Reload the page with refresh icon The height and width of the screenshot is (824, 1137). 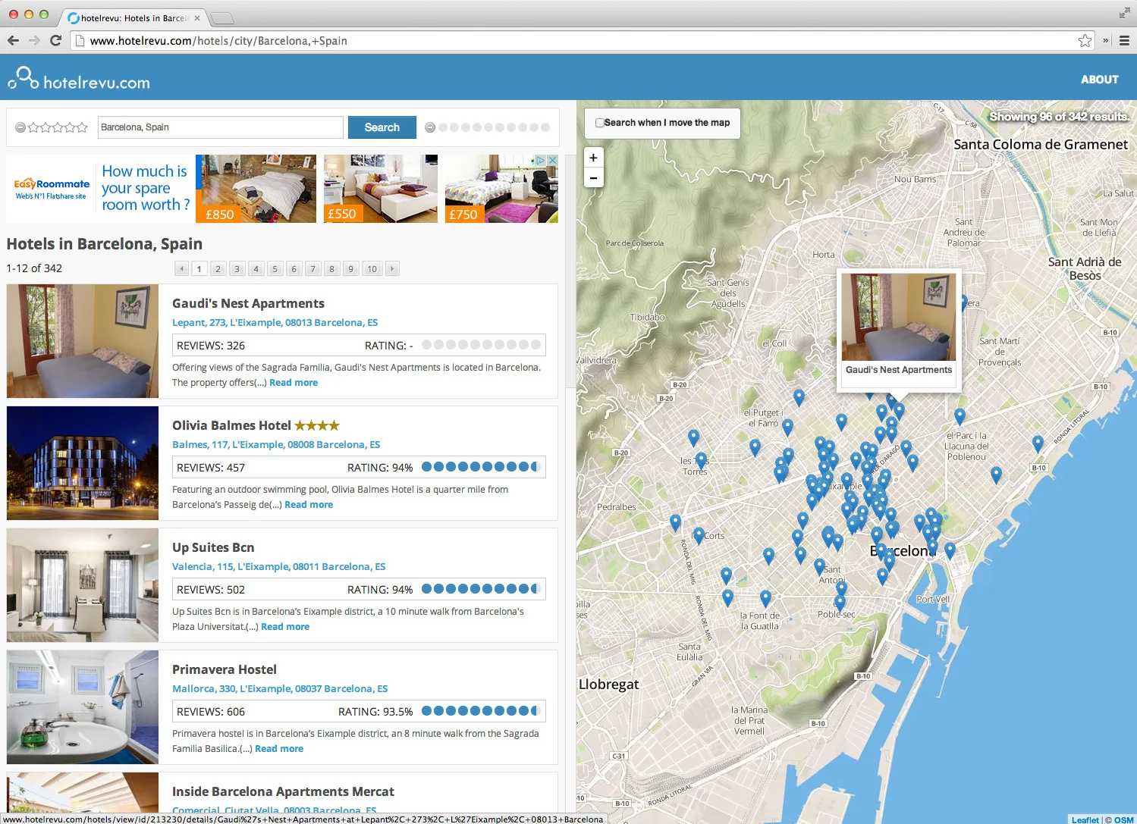point(55,40)
